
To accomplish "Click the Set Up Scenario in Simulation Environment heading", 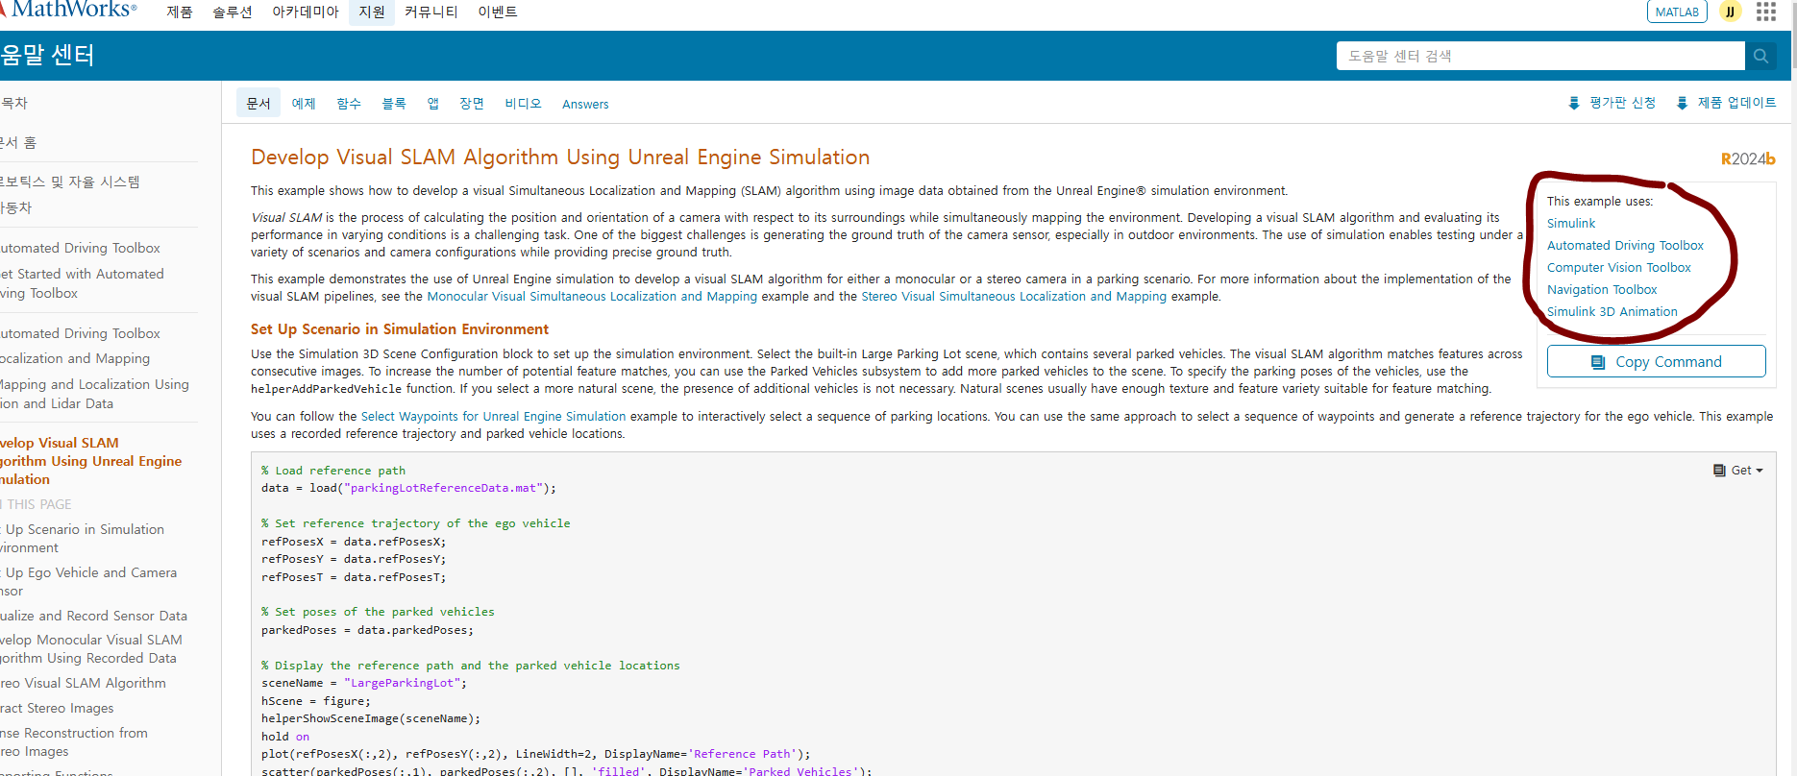I will coord(400,328).
